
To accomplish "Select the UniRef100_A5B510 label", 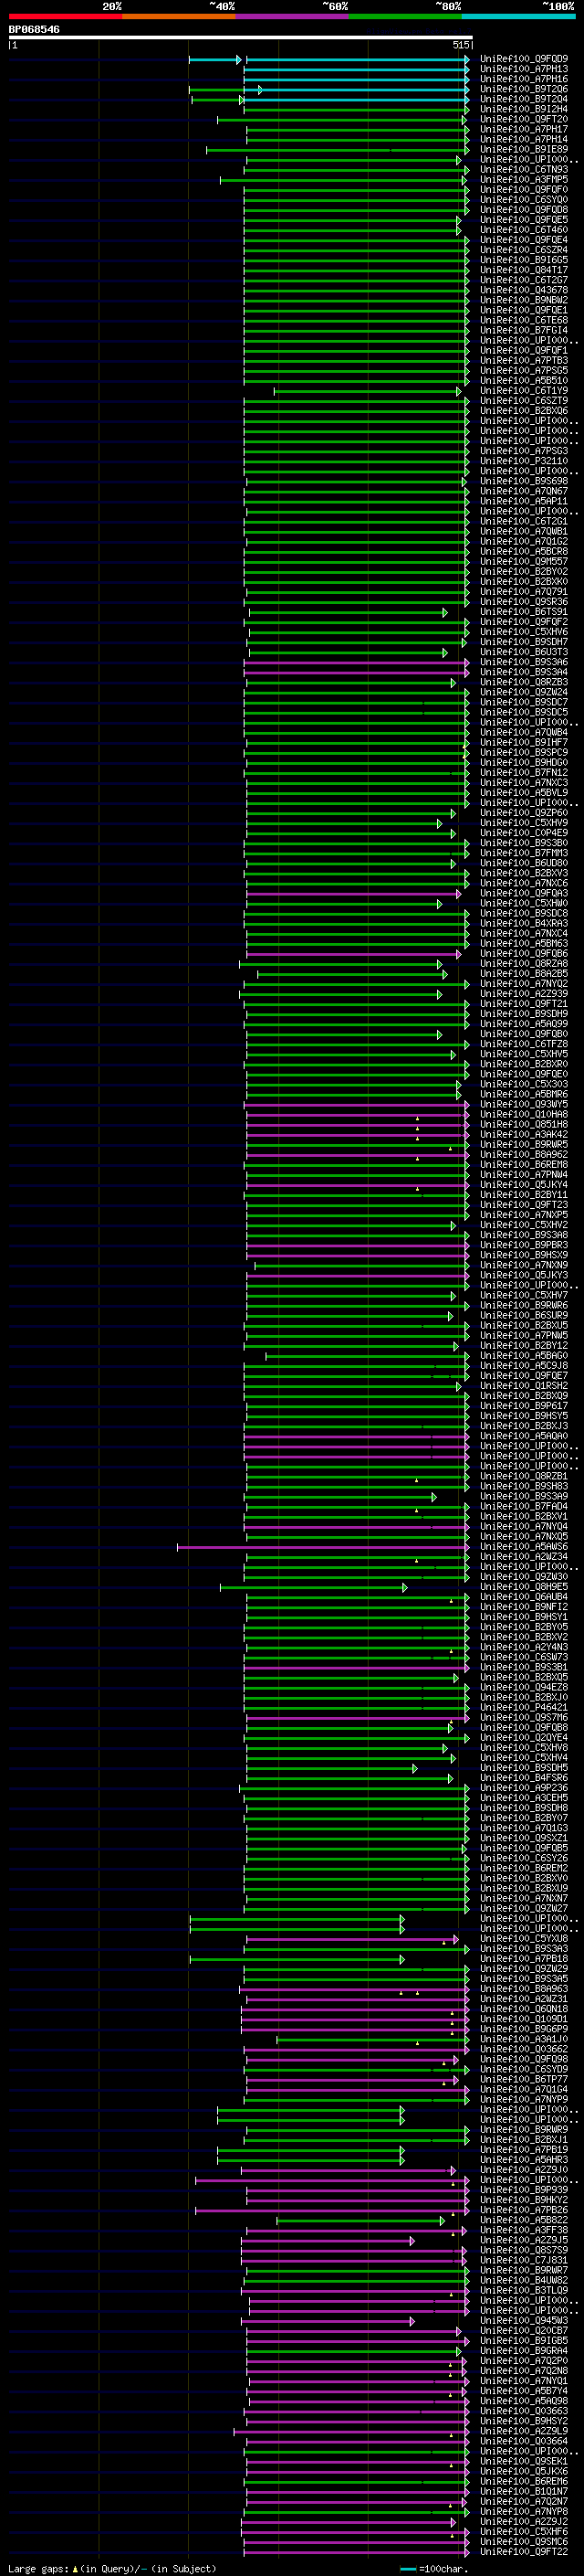I will [524, 381].
